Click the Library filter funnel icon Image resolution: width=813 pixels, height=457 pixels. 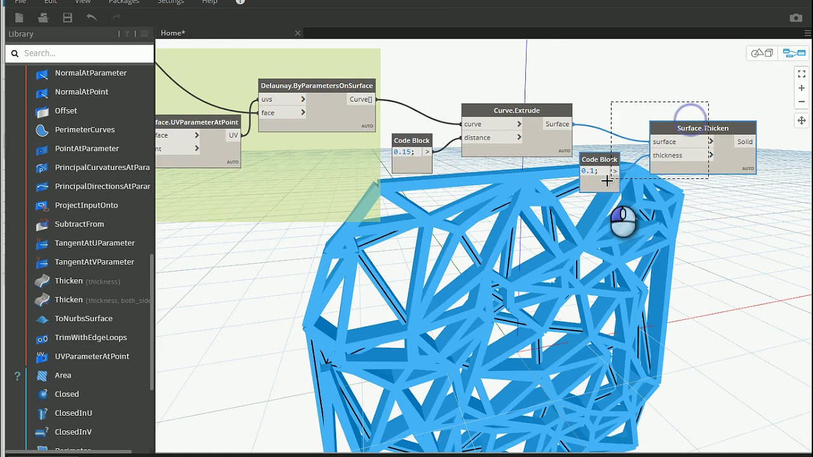(127, 34)
